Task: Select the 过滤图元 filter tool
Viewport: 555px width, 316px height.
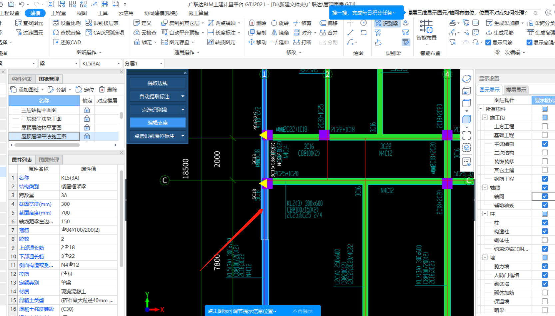Action: (29, 33)
